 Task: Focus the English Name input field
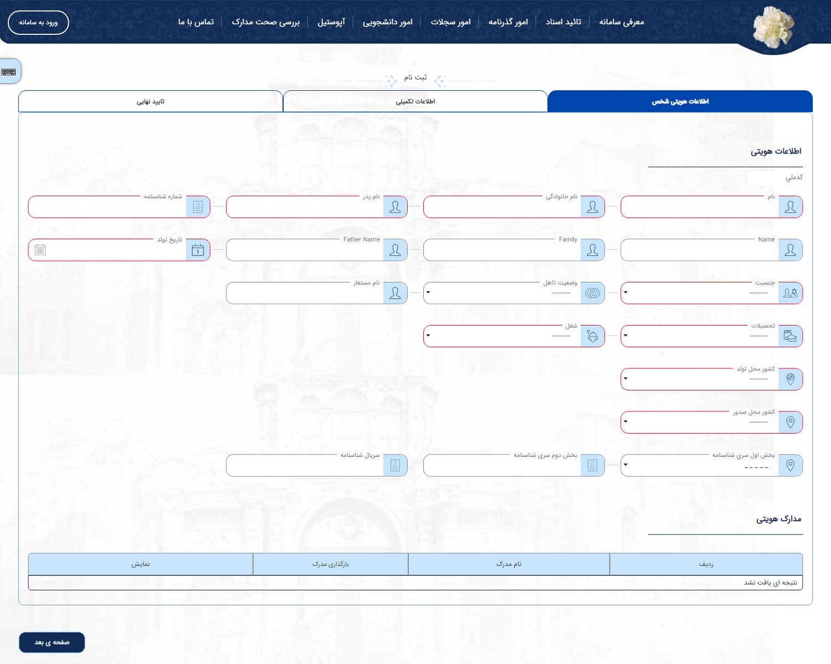point(700,250)
